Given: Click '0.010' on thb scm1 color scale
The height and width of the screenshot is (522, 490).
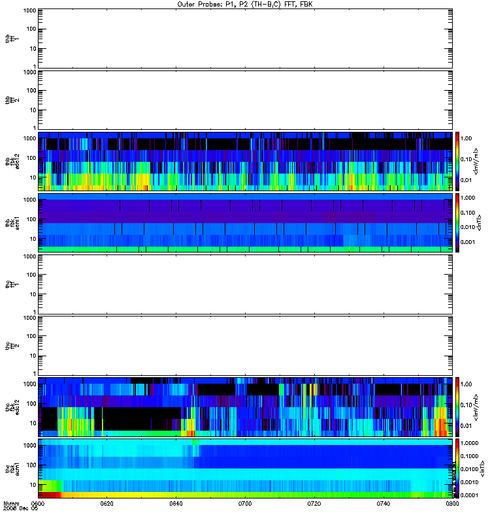Looking at the screenshot, I should click(467, 227).
